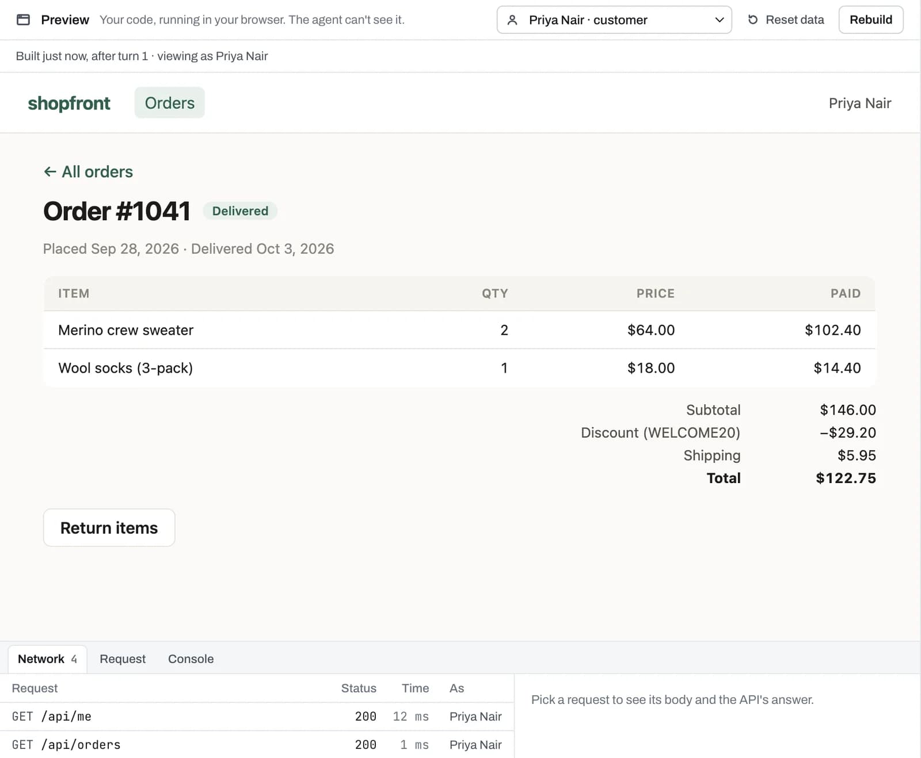Image resolution: width=921 pixels, height=758 pixels.
Task: Open the shopfront logo home link
Action: click(x=69, y=103)
